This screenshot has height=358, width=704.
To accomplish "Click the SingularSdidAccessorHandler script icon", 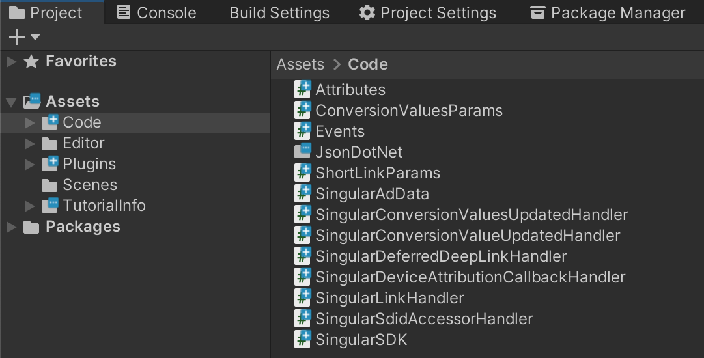I will coord(303,318).
